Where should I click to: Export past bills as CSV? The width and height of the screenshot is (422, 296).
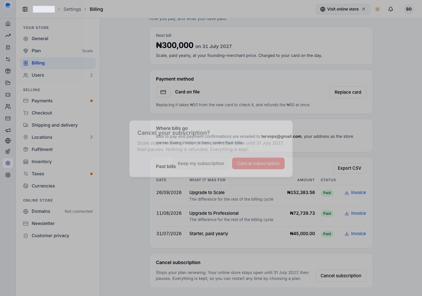[349, 168]
